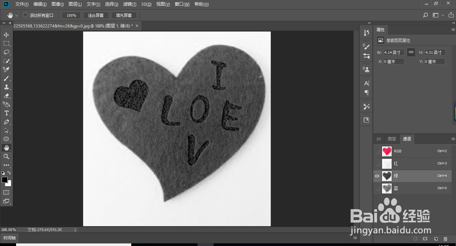Select the Paint Bucket tool
The image size is (456, 246).
coord(6,105)
